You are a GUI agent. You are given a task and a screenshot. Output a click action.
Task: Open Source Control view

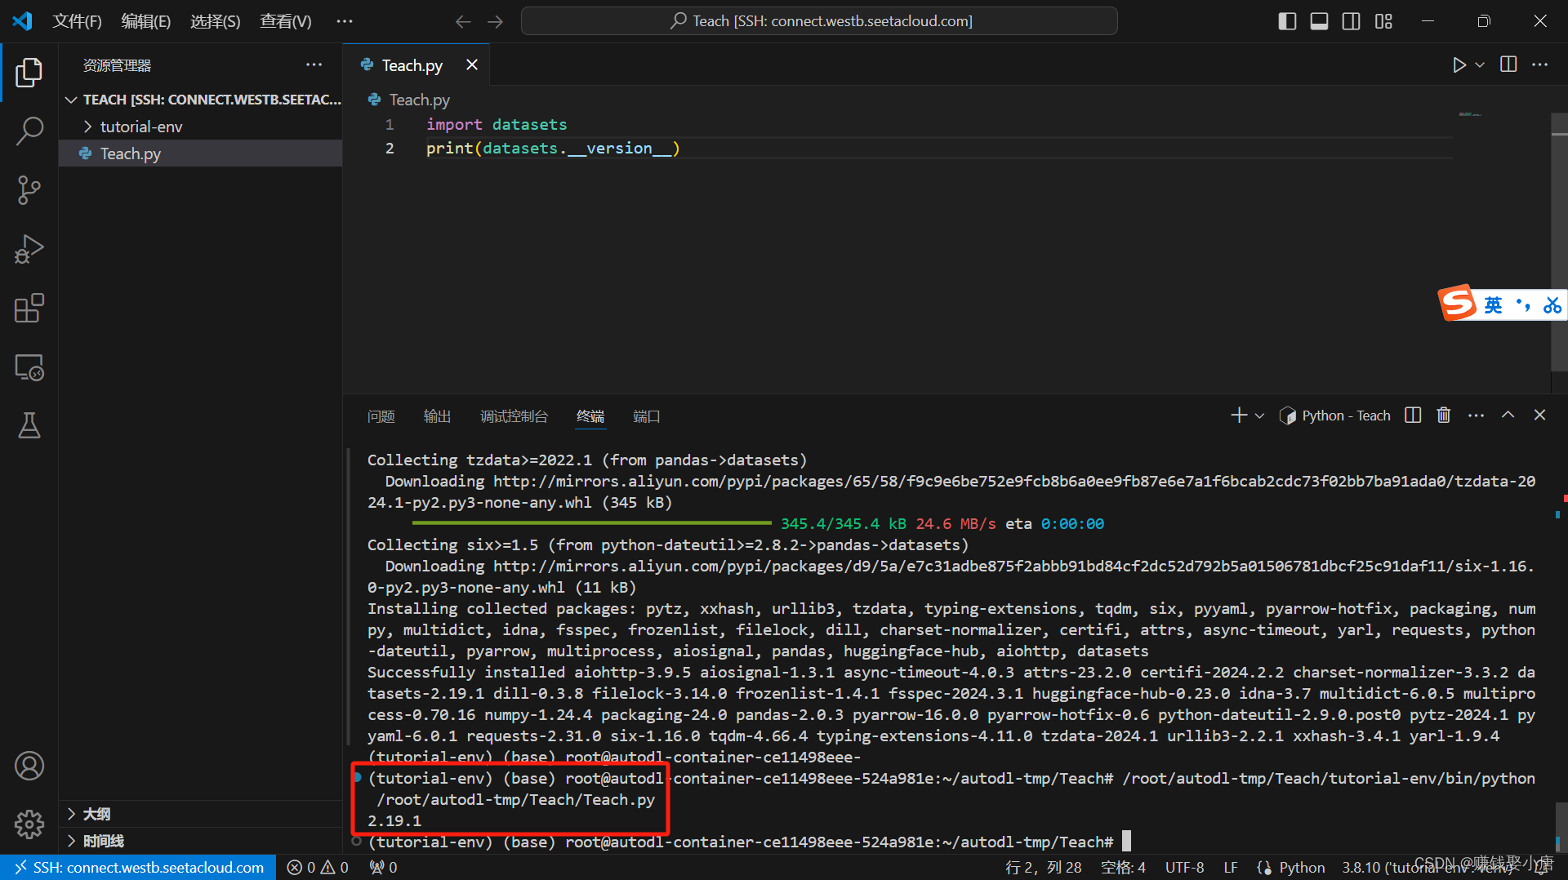29,189
